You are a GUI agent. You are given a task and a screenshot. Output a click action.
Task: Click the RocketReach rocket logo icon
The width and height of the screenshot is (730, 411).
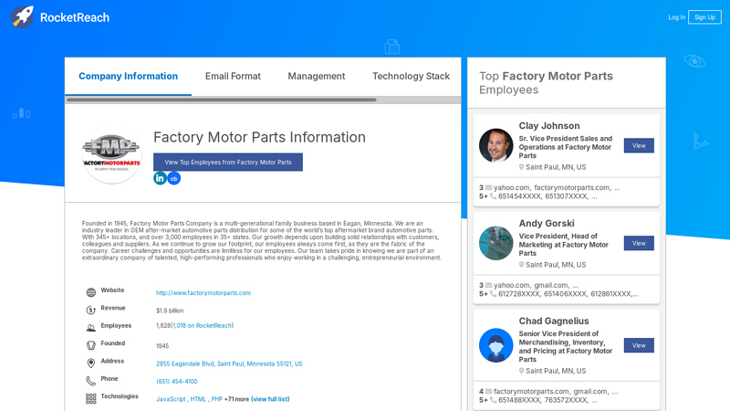pyautogui.click(x=22, y=17)
